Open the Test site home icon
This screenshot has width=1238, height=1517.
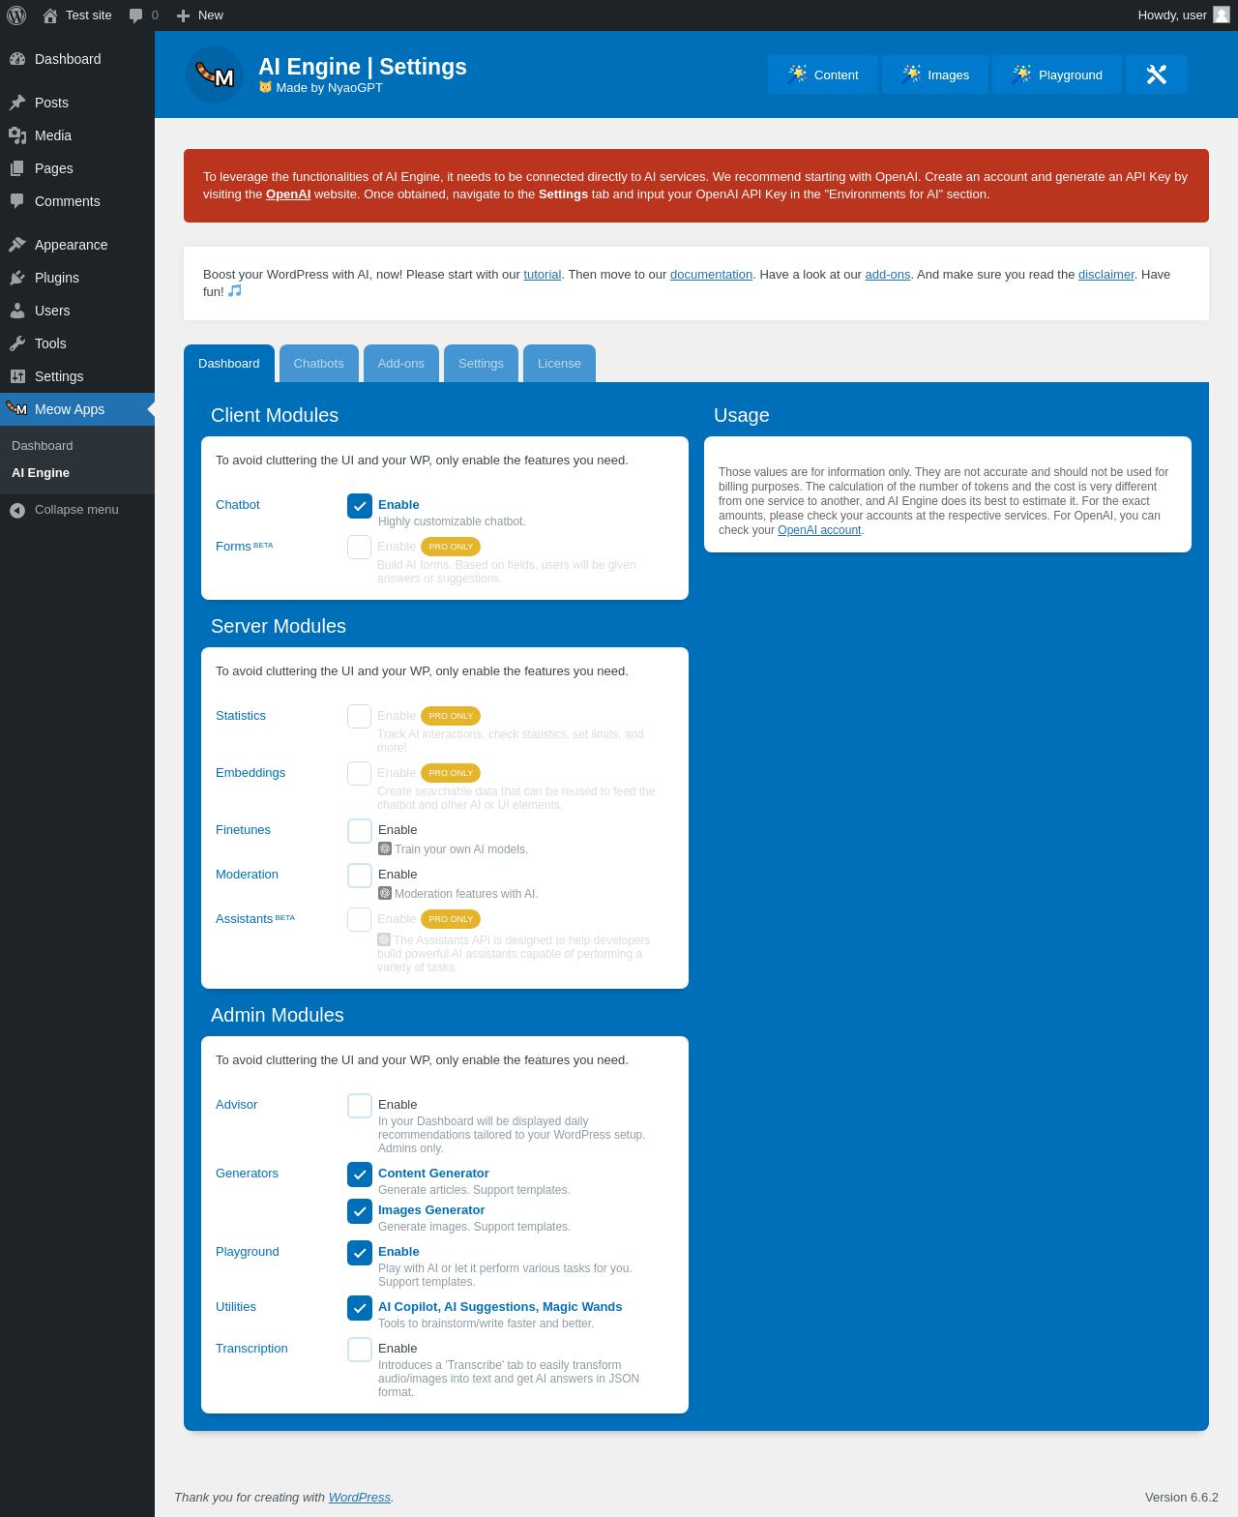tap(50, 15)
